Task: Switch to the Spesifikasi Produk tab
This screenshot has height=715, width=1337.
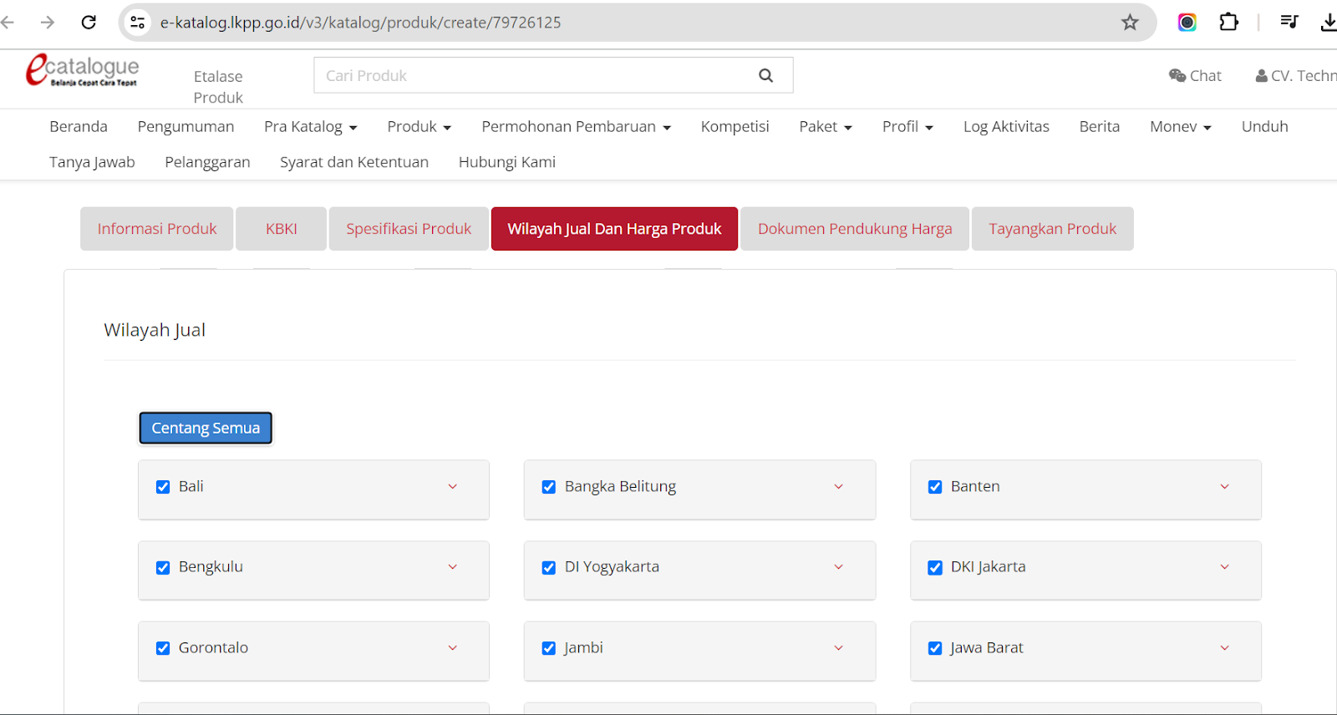Action: click(x=409, y=229)
